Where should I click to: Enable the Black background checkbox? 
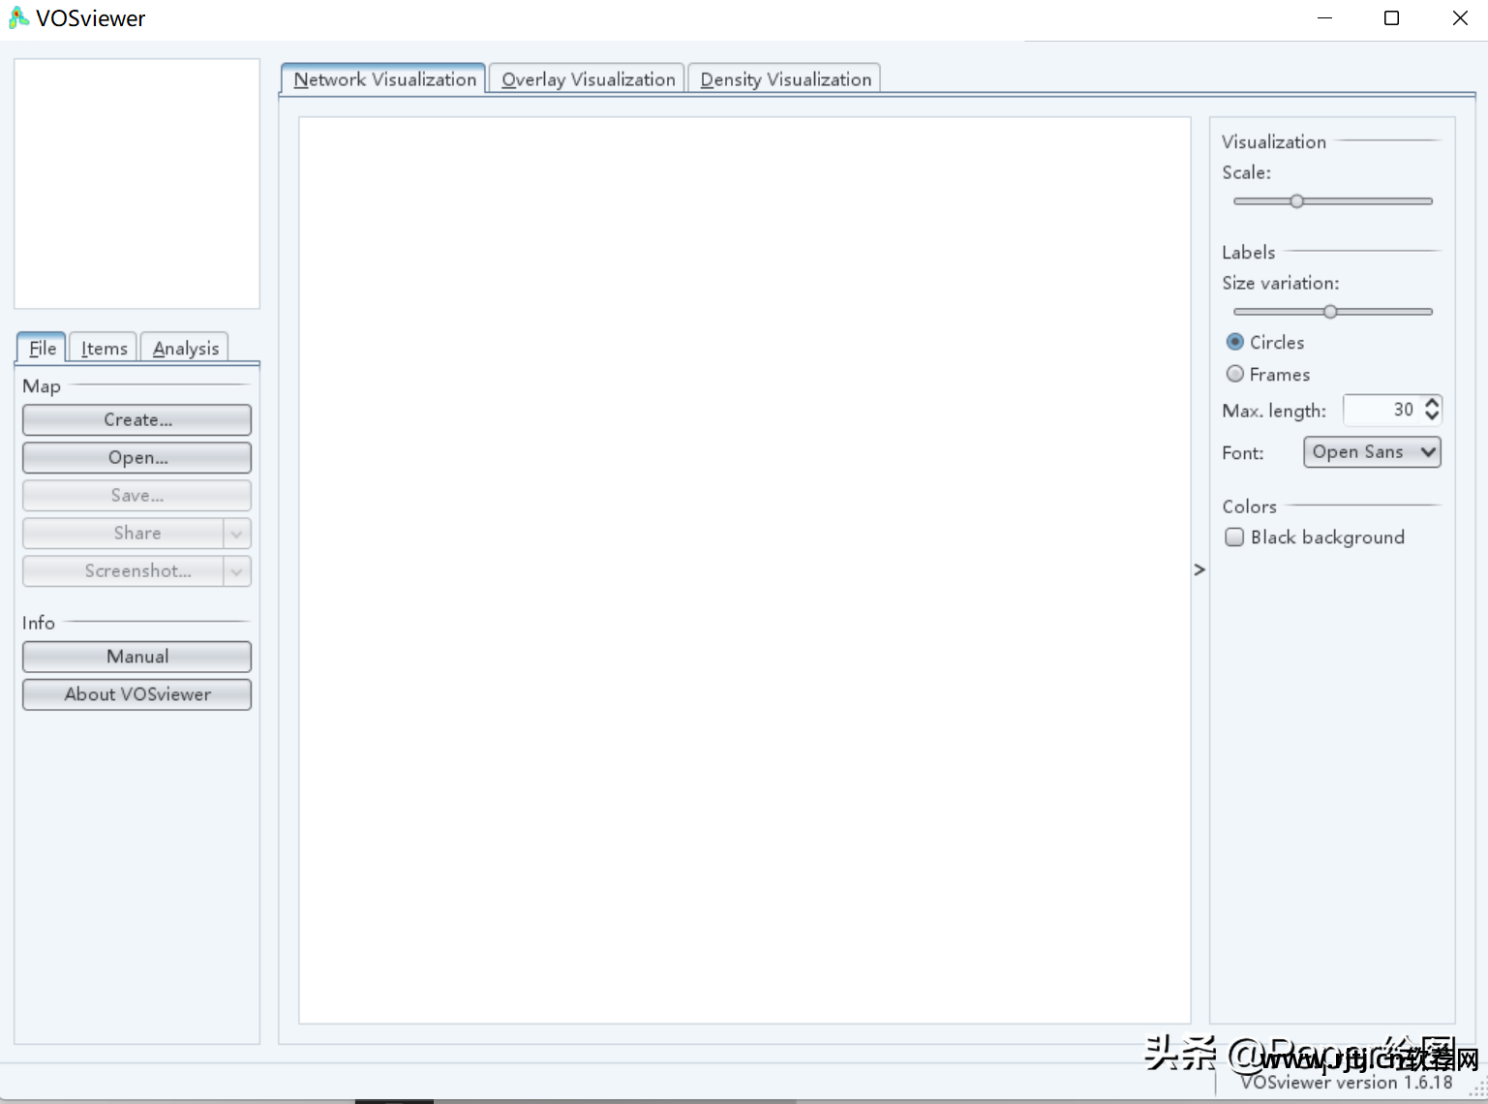[1234, 537]
